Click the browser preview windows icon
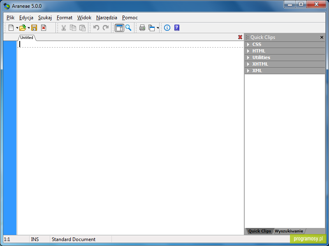The width and height of the screenshot is (329, 246). pos(151,27)
